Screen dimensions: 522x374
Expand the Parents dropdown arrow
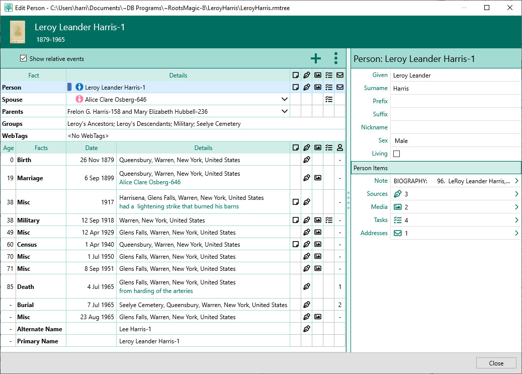pos(284,112)
